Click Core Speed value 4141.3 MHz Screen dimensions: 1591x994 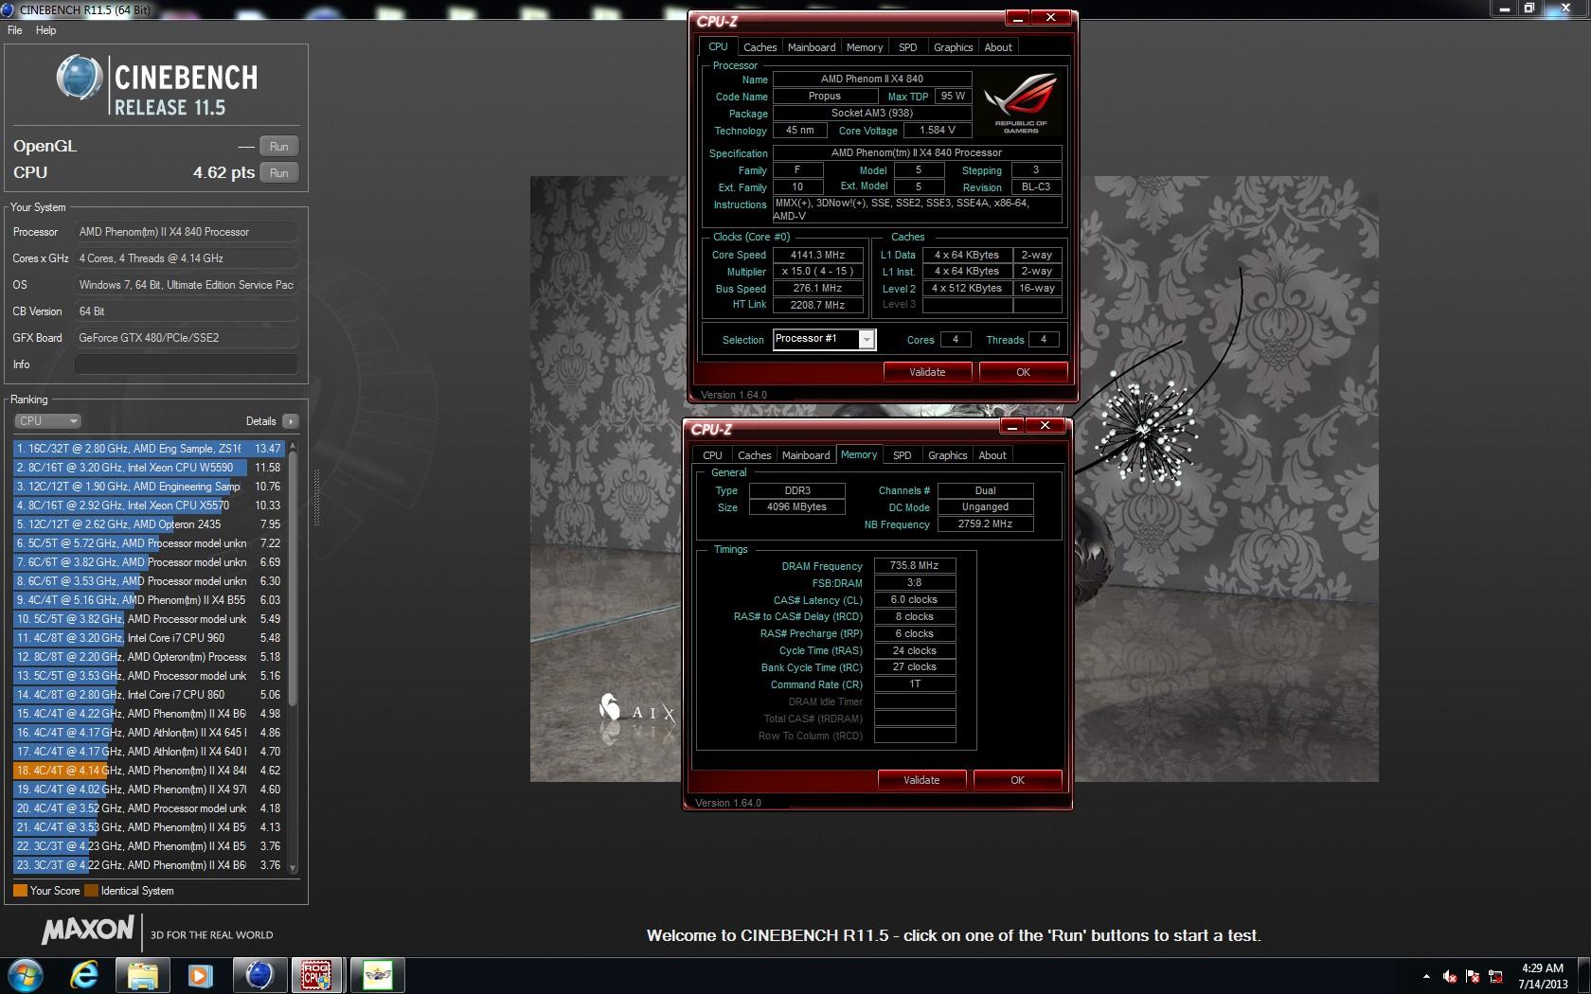click(818, 255)
